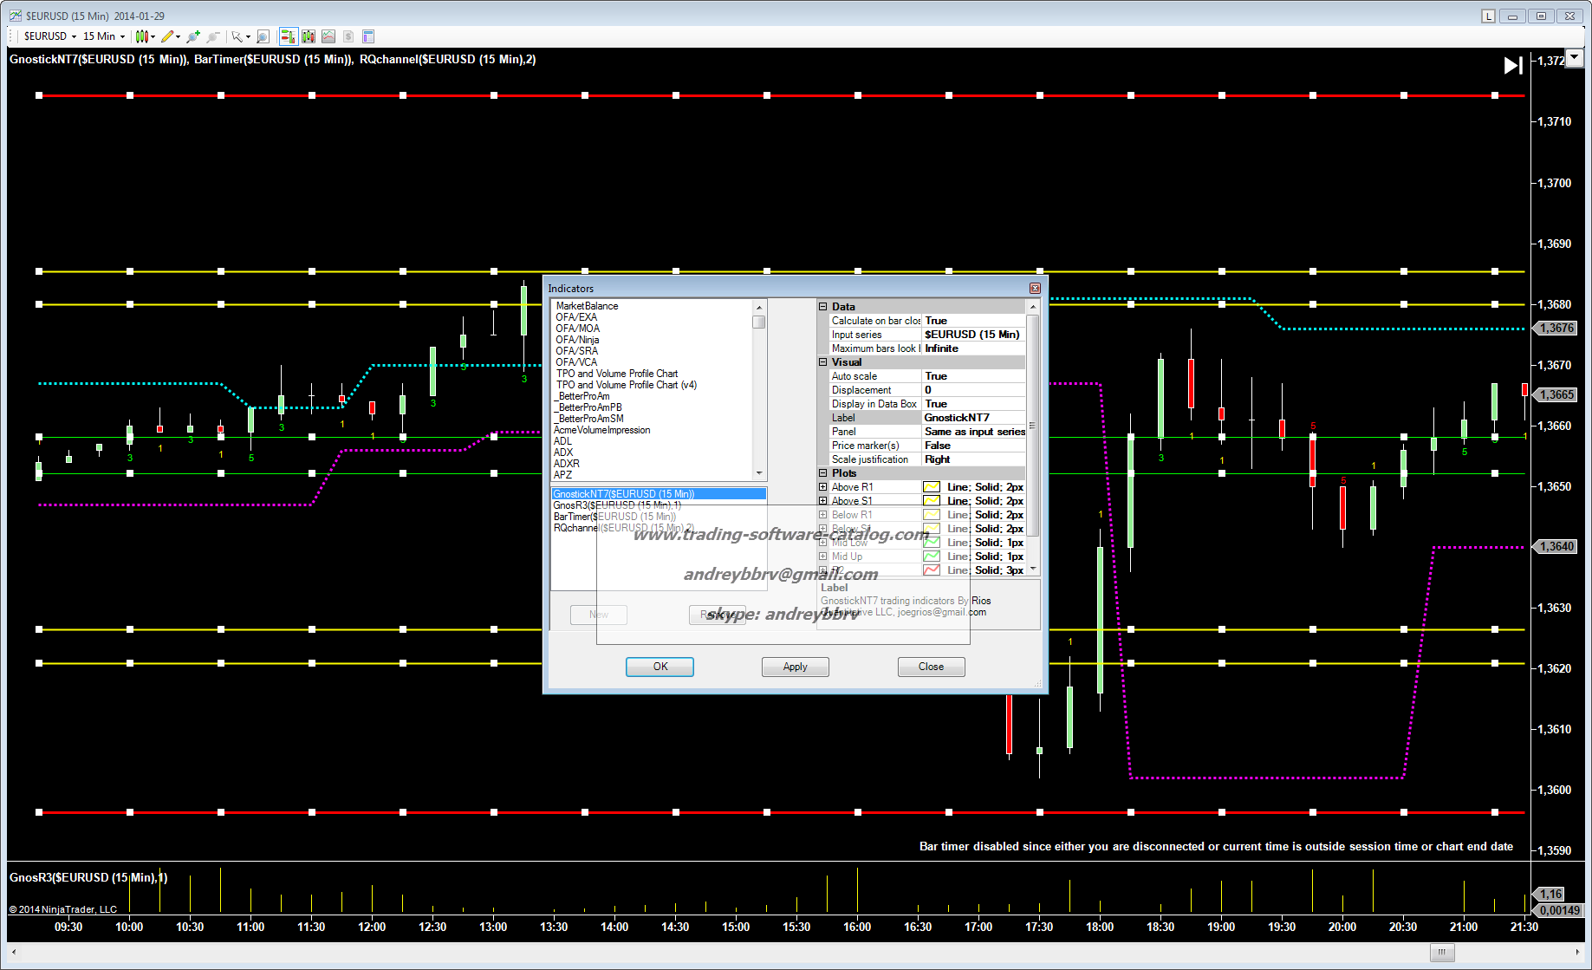The height and width of the screenshot is (970, 1592).
Task: Open the Strategies line chart icon
Action: pyautogui.click(x=328, y=36)
